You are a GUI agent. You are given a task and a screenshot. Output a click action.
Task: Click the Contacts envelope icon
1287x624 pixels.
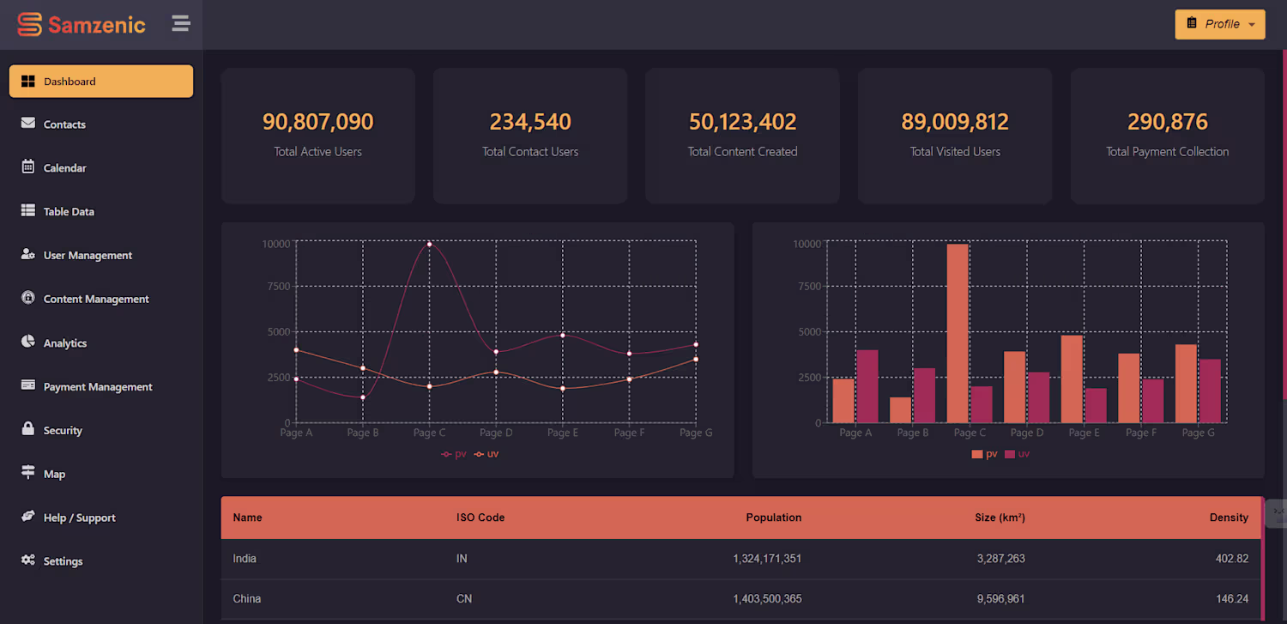click(x=28, y=124)
